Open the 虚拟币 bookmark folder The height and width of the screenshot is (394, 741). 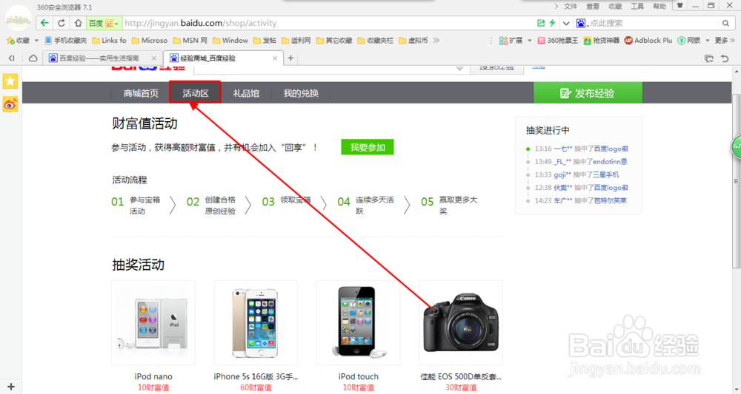(x=413, y=41)
